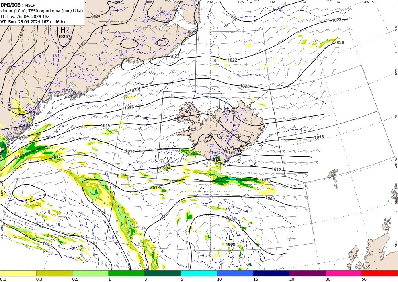The height and width of the screenshot is (282, 398).
Task: Select the 1005 pressure value under L
Action: 230,244
